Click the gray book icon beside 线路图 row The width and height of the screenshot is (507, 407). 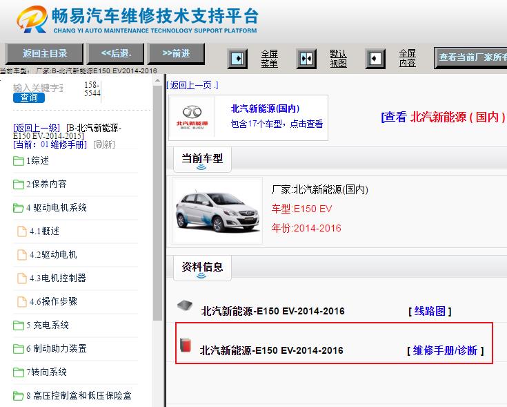tap(185, 305)
